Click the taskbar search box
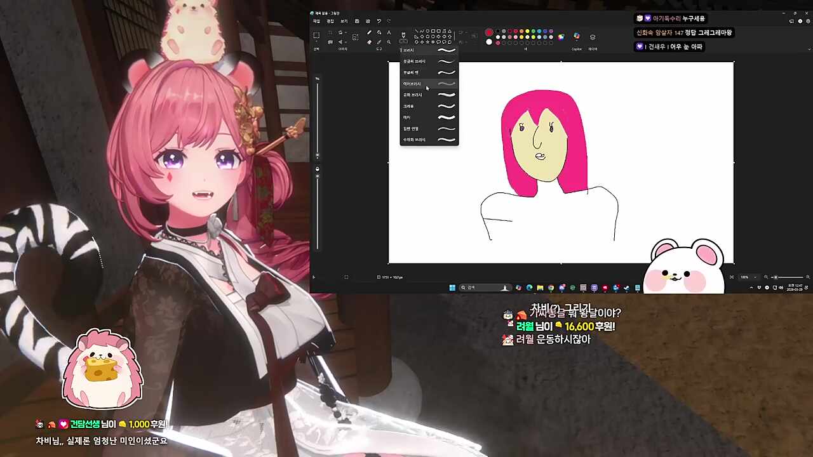This screenshot has height=457, width=813. tap(486, 288)
